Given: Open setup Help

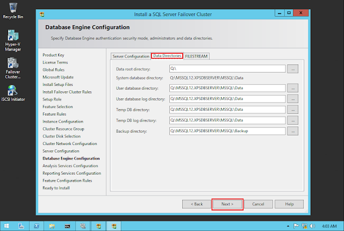Looking at the screenshot, I should coord(289,204).
